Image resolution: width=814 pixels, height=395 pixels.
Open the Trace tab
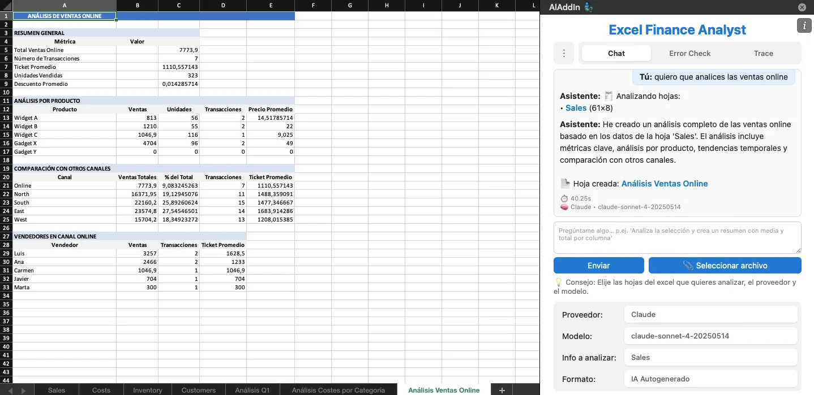[763, 53]
